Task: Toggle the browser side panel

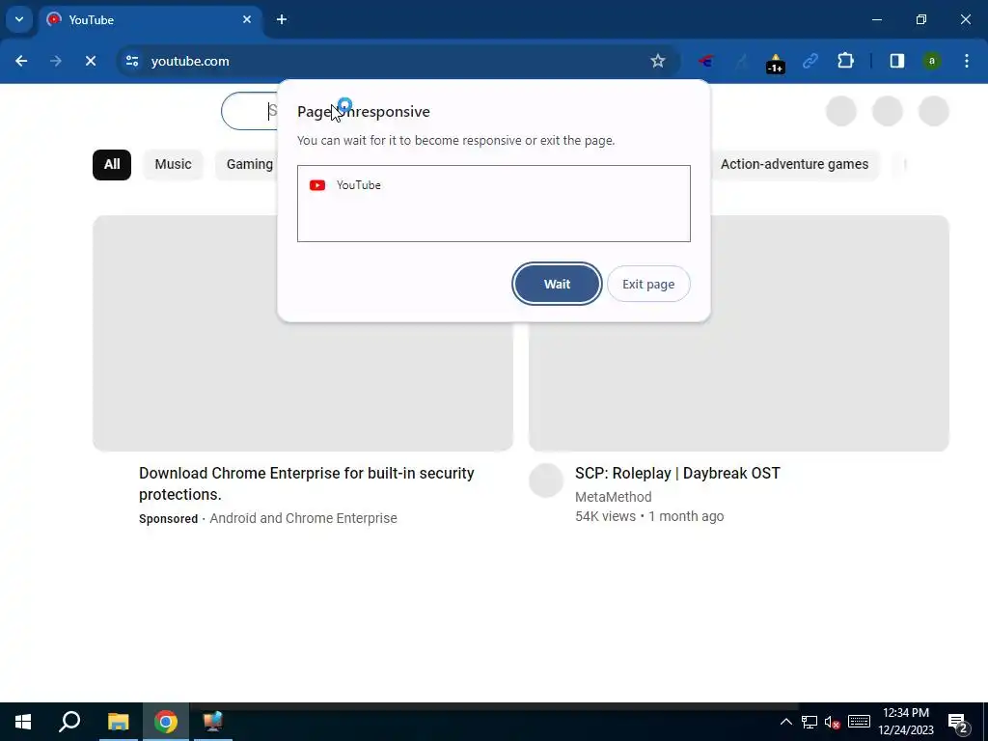Action: (x=897, y=61)
